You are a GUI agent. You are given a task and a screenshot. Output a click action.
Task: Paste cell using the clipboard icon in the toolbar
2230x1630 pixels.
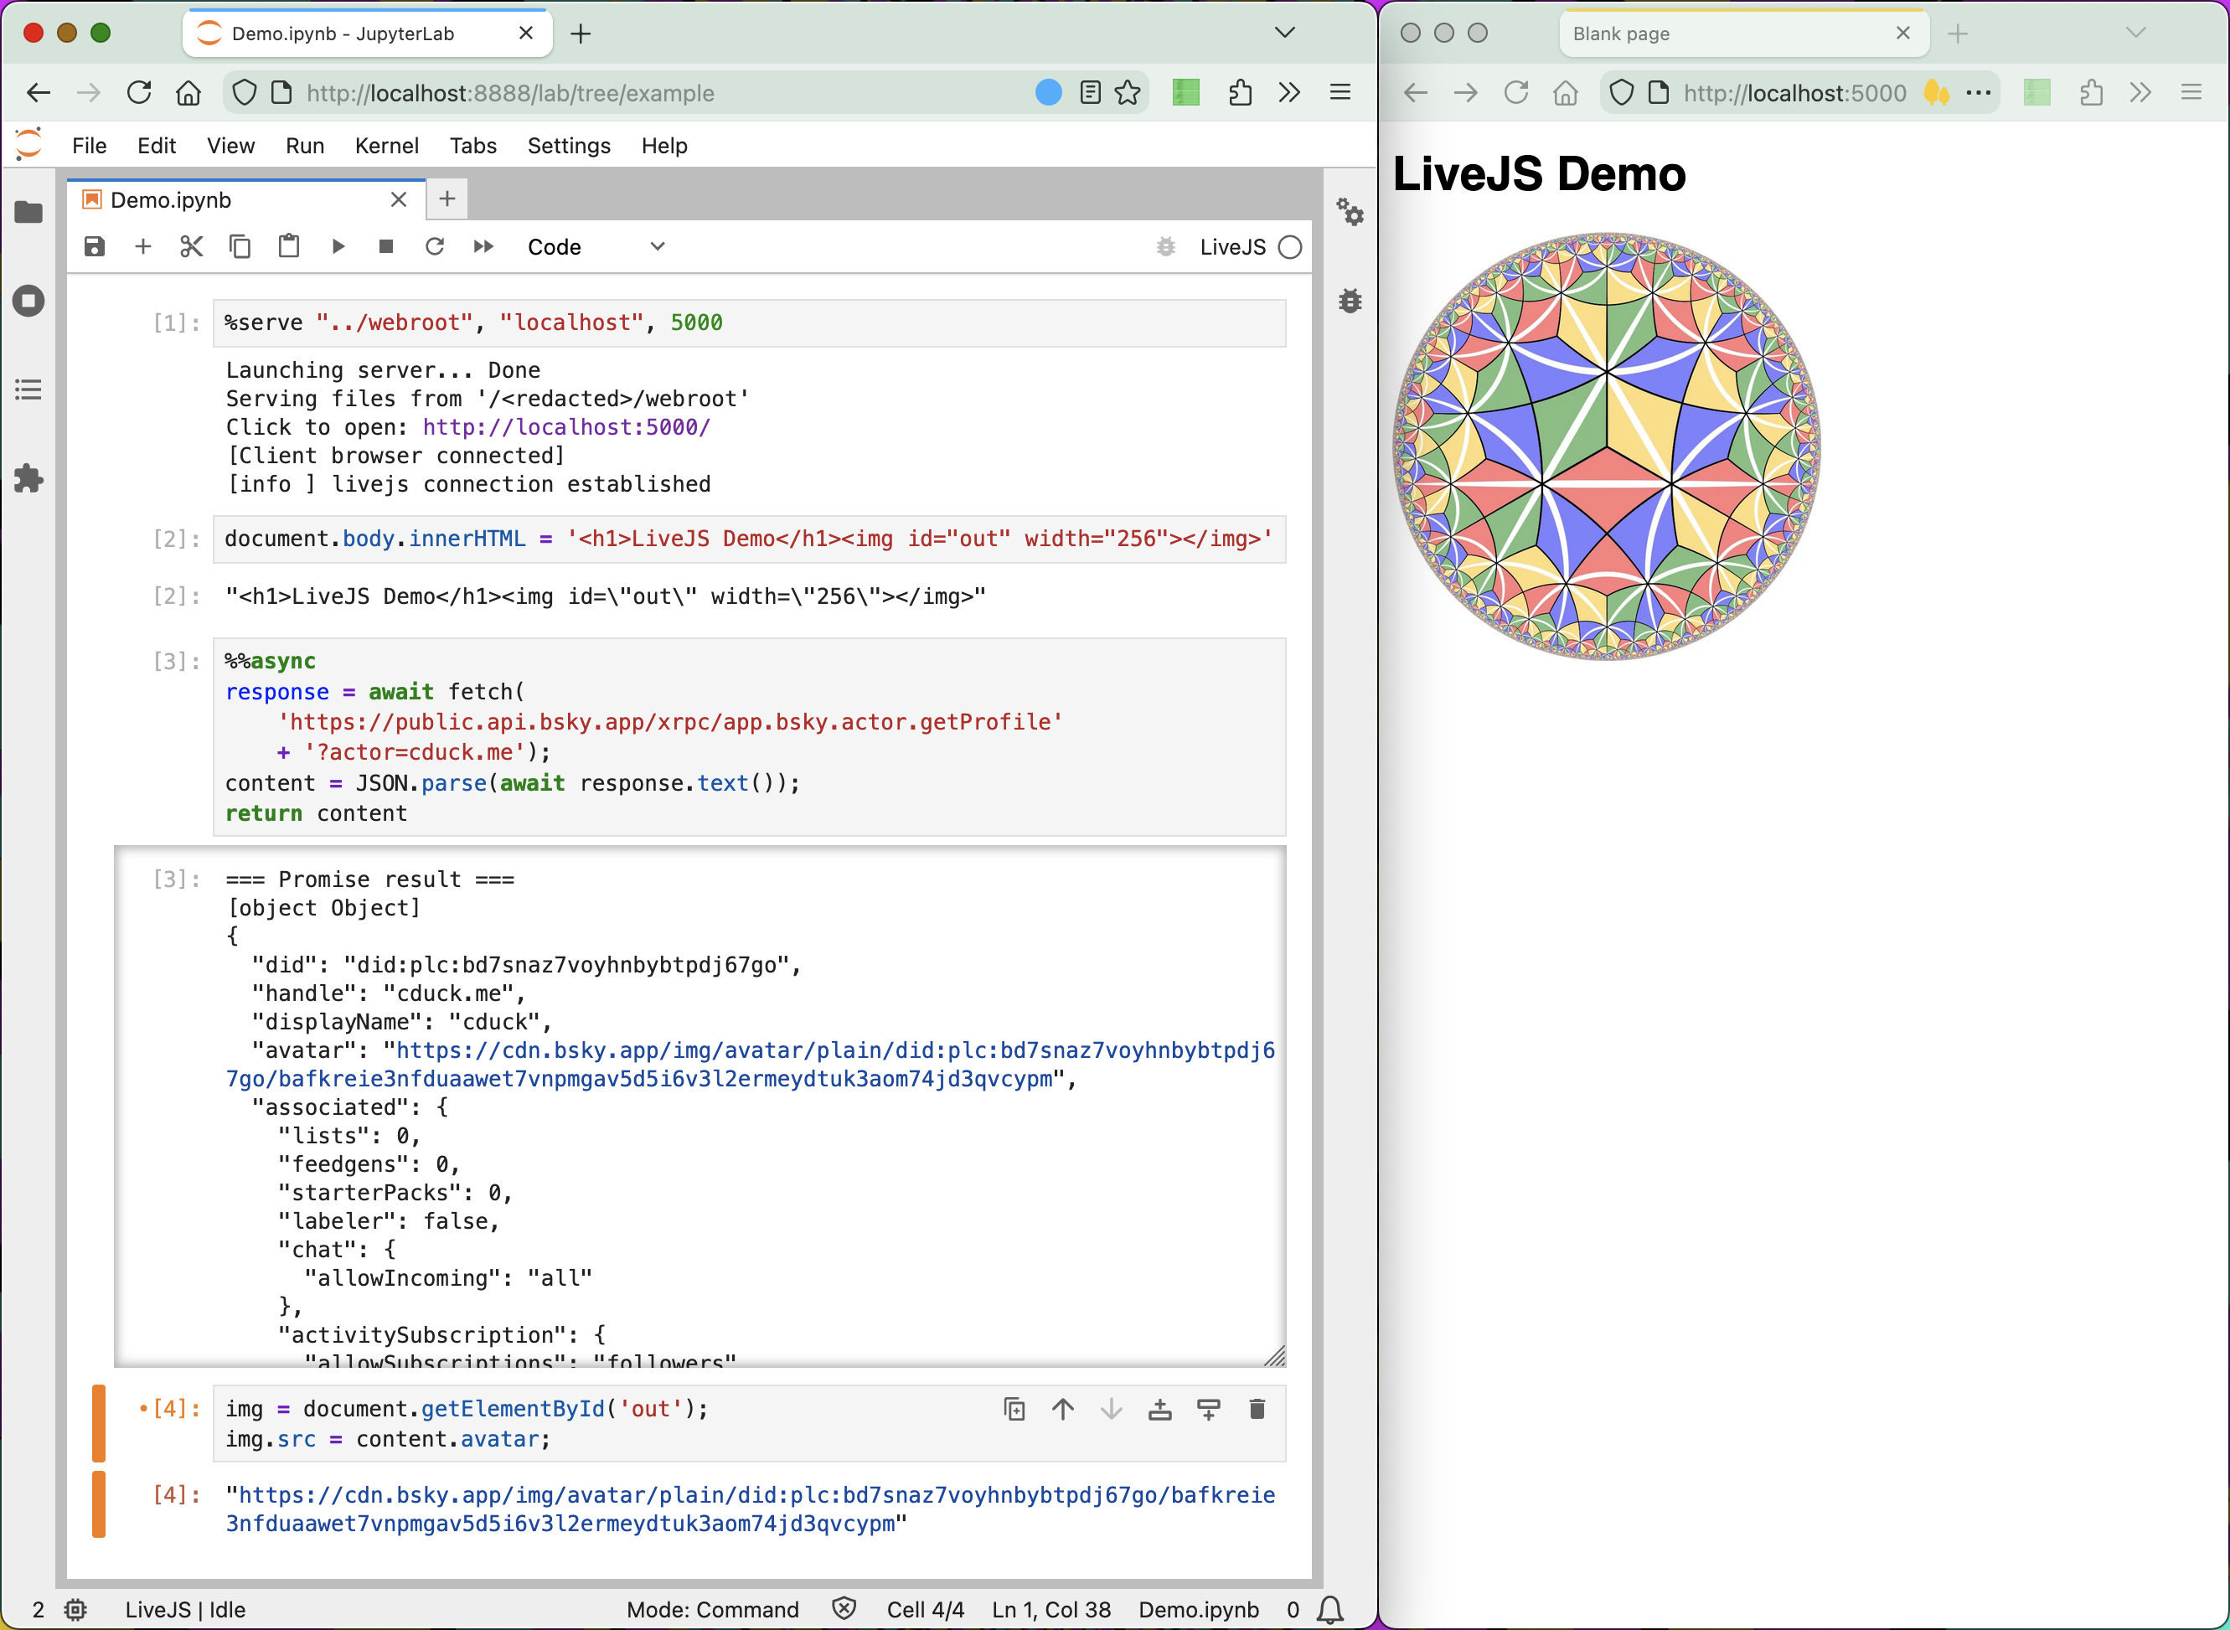click(288, 246)
